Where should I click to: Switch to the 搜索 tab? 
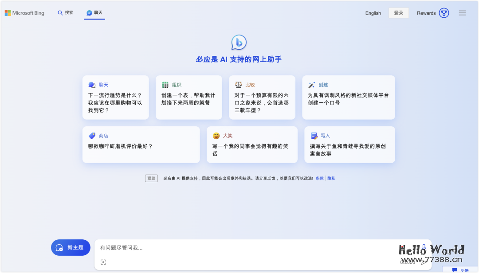coord(65,13)
